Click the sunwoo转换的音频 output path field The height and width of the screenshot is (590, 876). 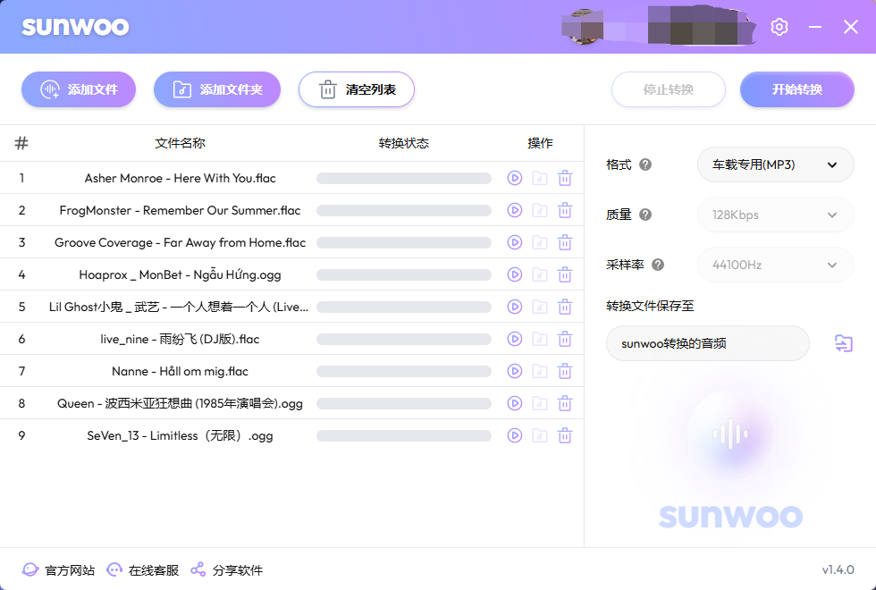point(707,342)
